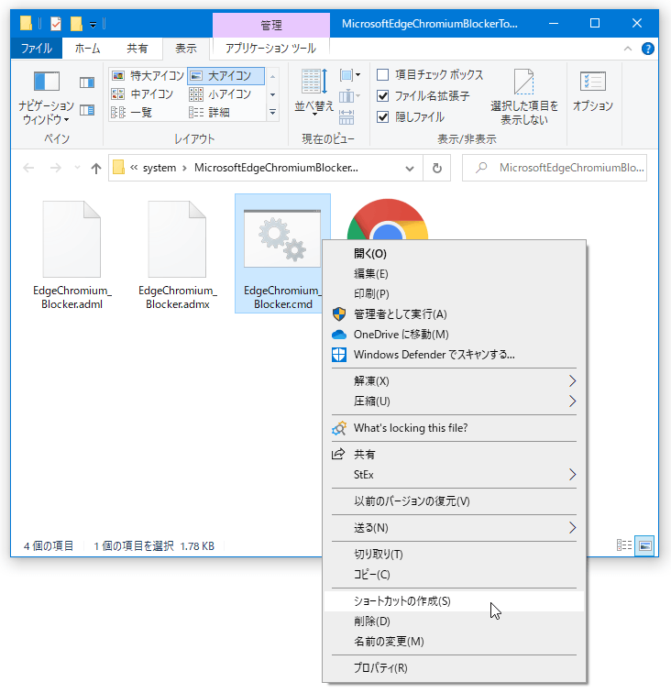Choose ショートカットの作成(S)

pos(454,601)
